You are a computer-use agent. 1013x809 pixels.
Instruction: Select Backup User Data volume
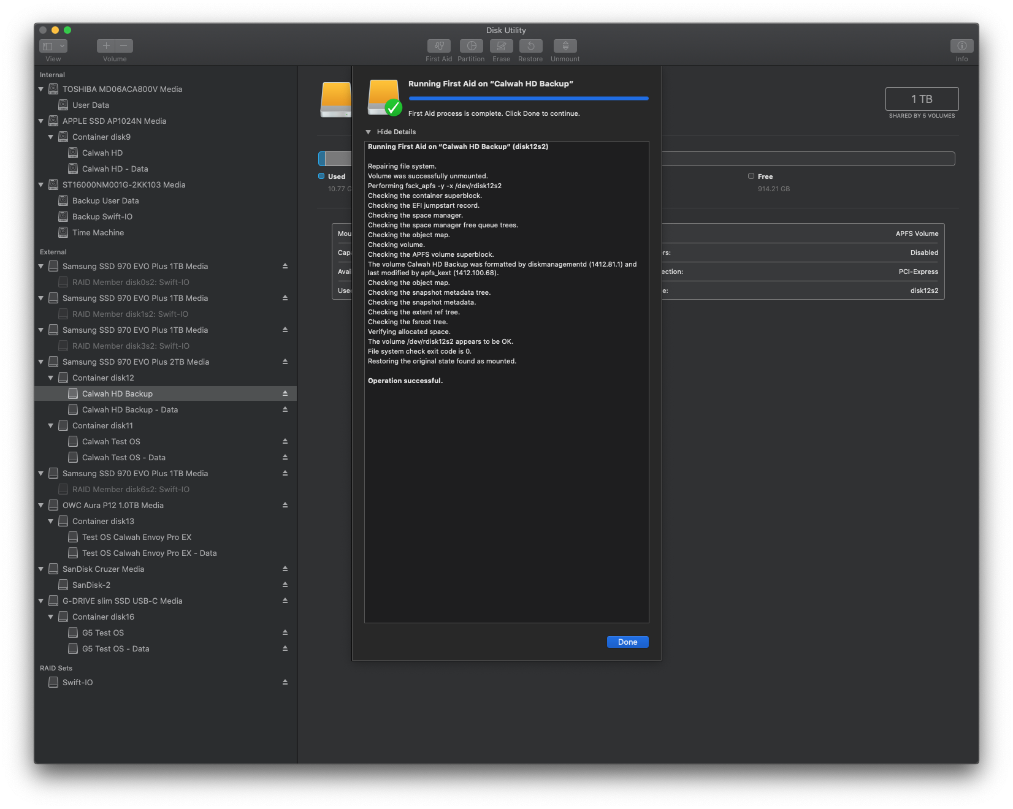point(166,200)
